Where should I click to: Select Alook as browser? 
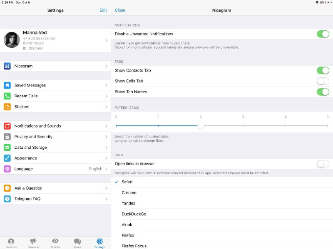click(x=222, y=225)
